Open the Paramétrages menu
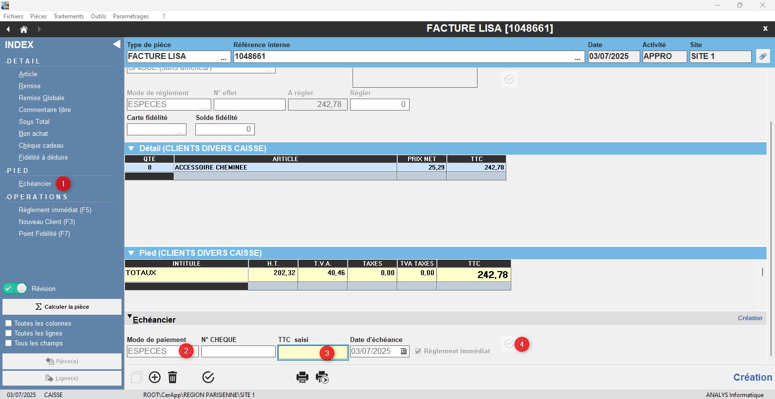This screenshot has height=399, width=775. click(x=131, y=16)
